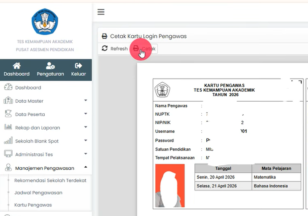Click the Manajemen Pengawasan person icon

click(8, 168)
